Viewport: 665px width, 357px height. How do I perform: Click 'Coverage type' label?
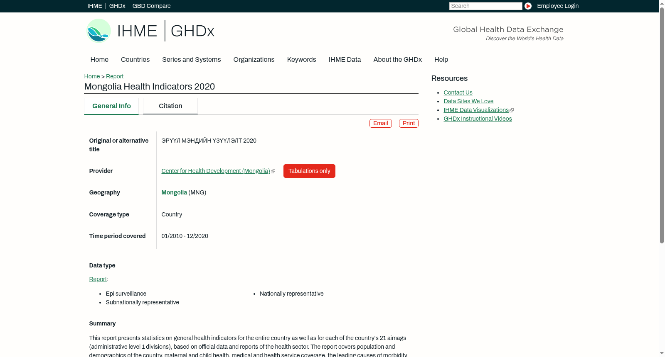pos(109,214)
